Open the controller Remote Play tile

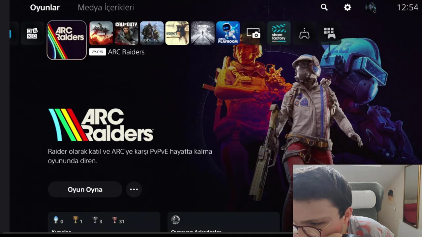[304, 33]
